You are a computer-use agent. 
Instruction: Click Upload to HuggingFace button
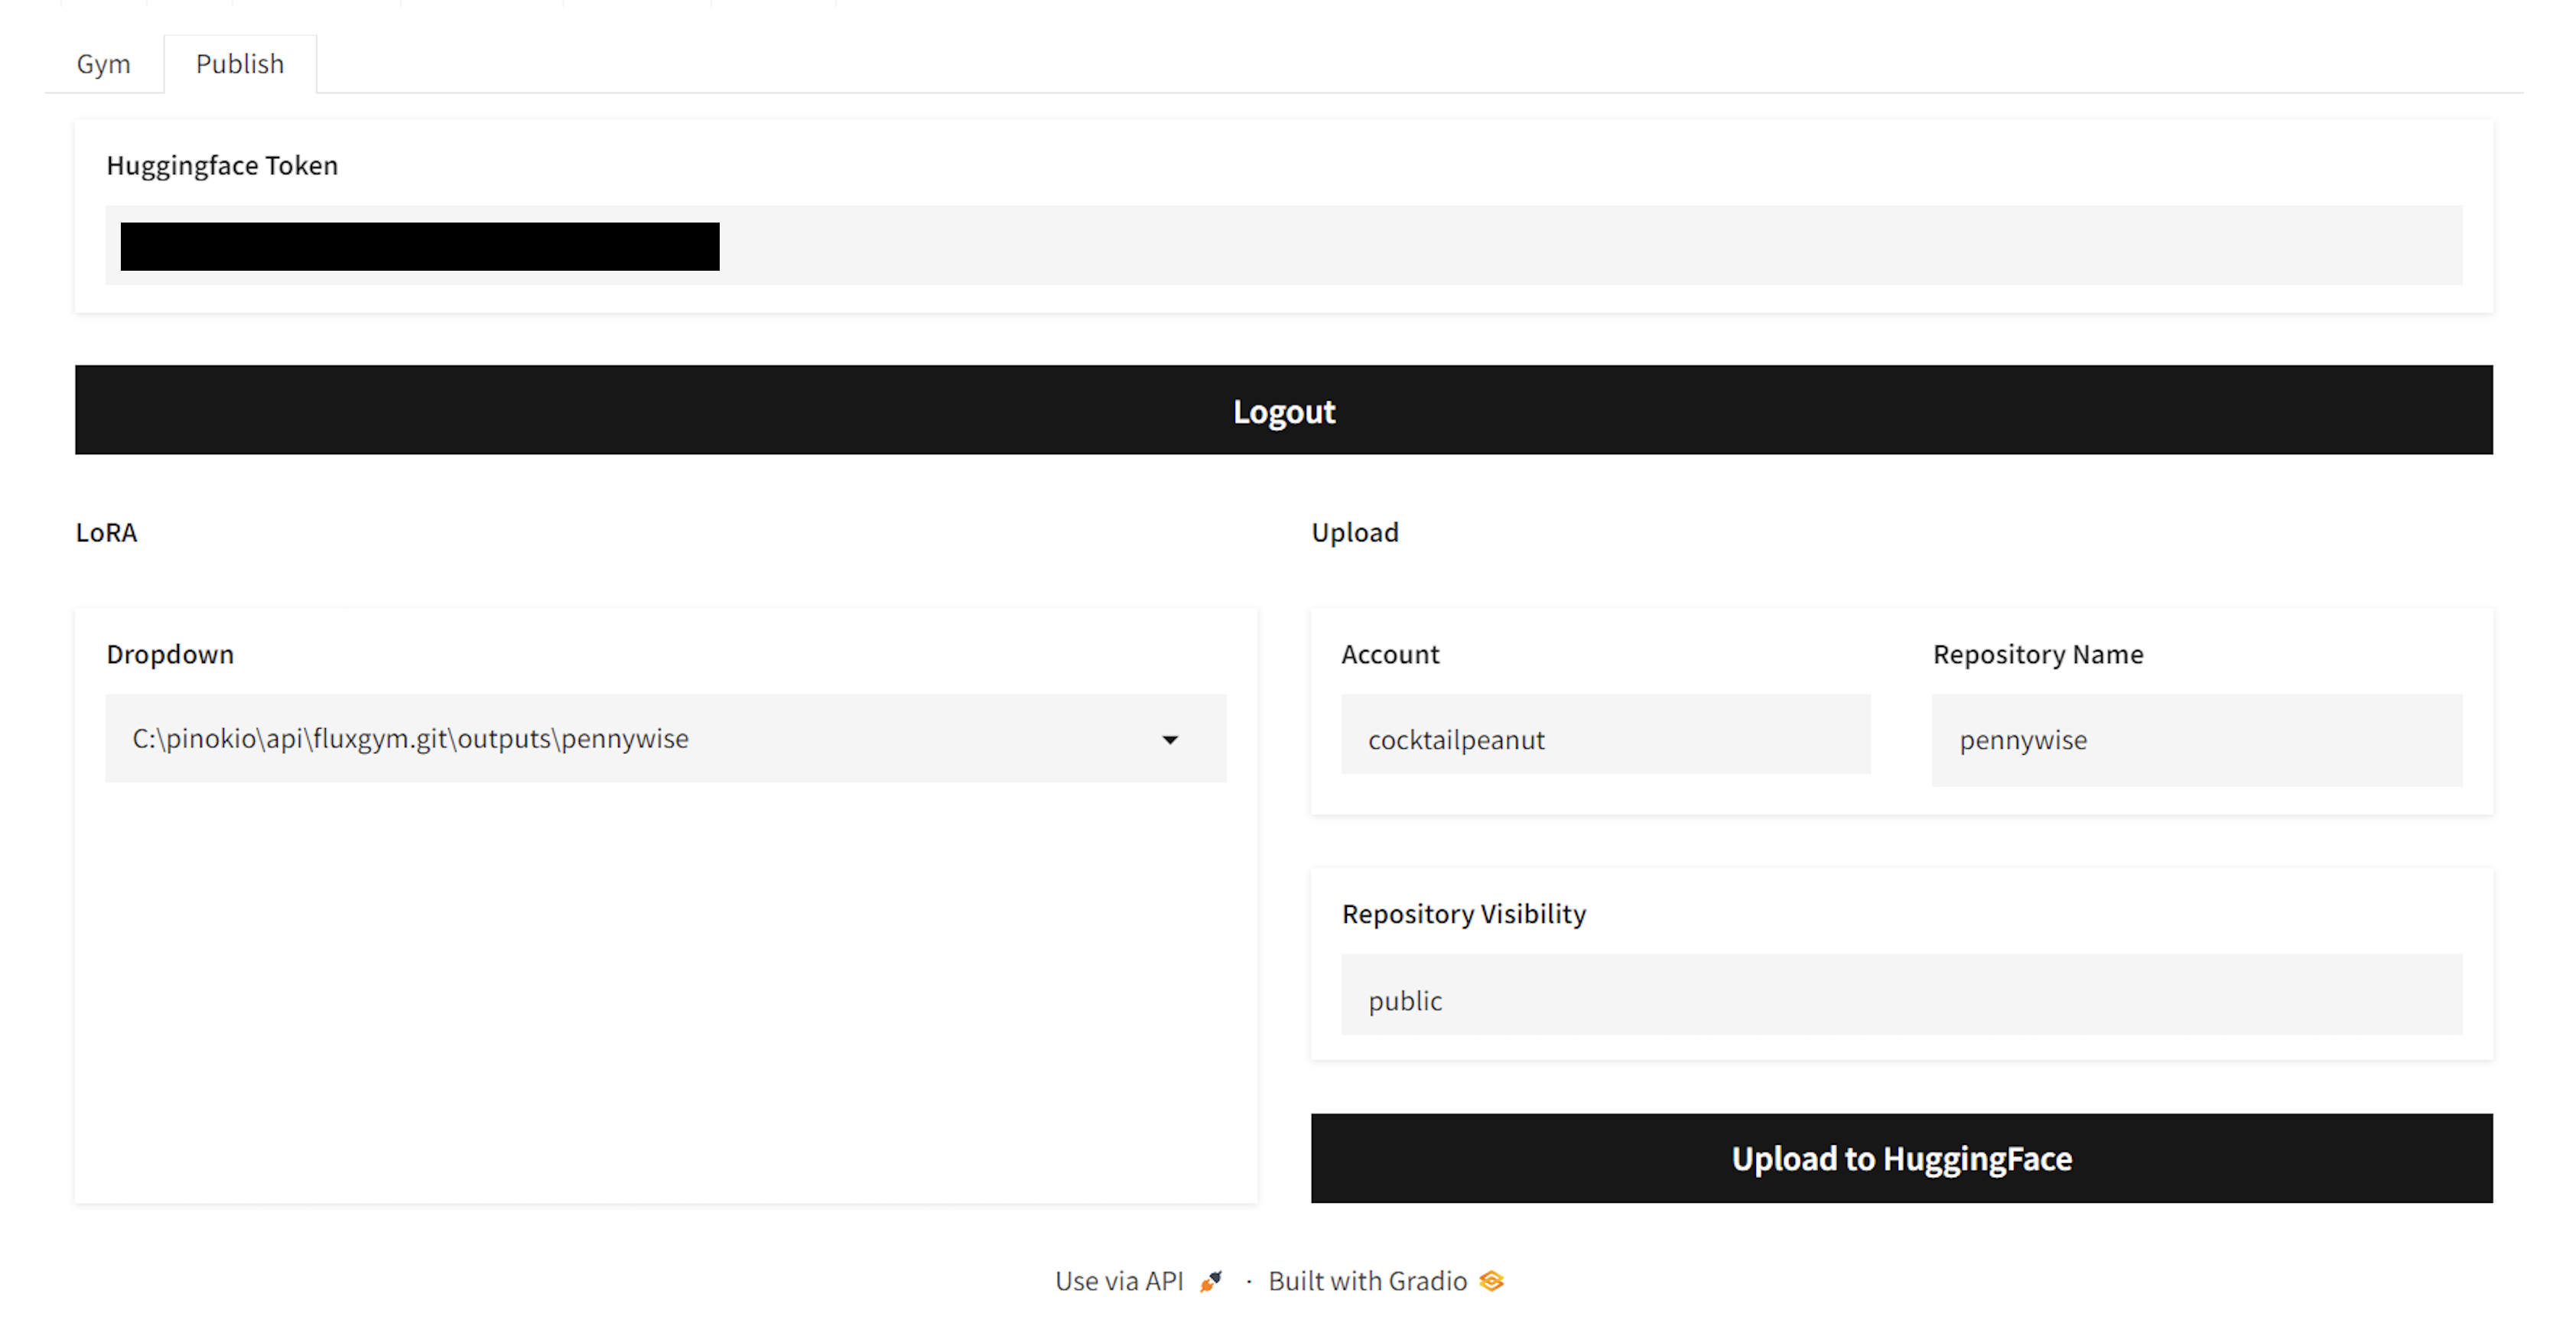(1901, 1158)
